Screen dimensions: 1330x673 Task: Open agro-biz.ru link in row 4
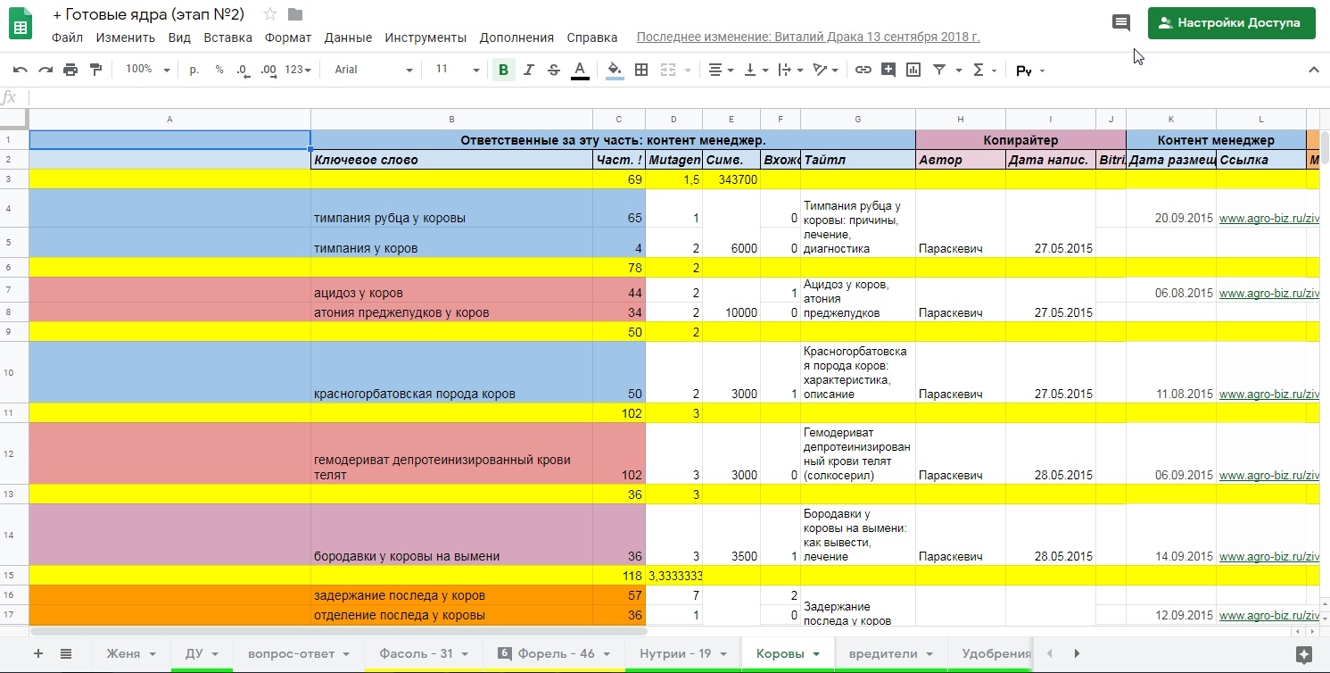pyautogui.click(x=1268, y=218)
